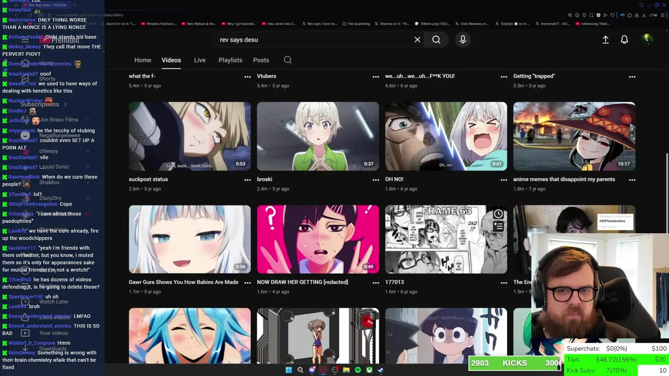
Task: Play 'OH NO!' video thumbnail
Action: (446, 136)
